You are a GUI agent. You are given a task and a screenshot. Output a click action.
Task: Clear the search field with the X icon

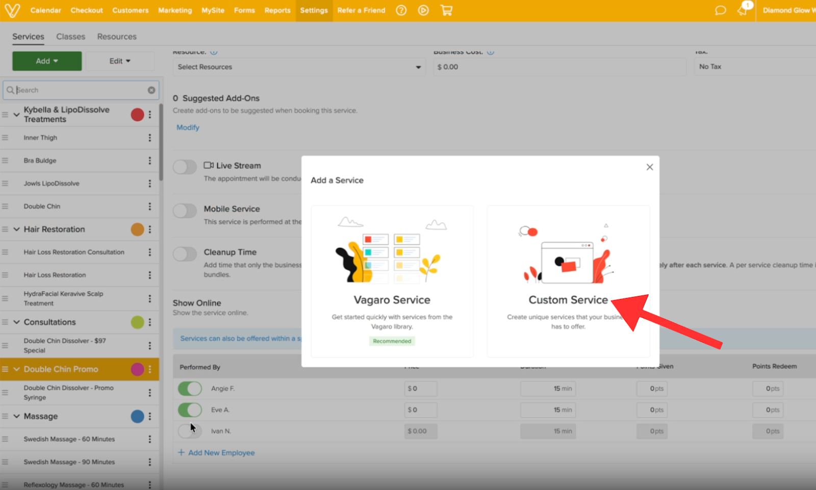point(151,90)
